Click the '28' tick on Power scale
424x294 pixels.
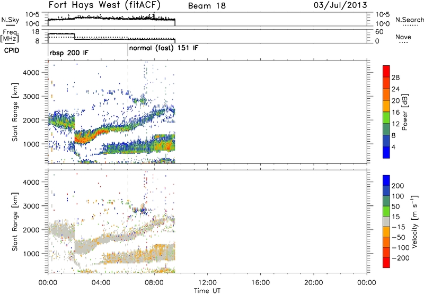[395, 77]
